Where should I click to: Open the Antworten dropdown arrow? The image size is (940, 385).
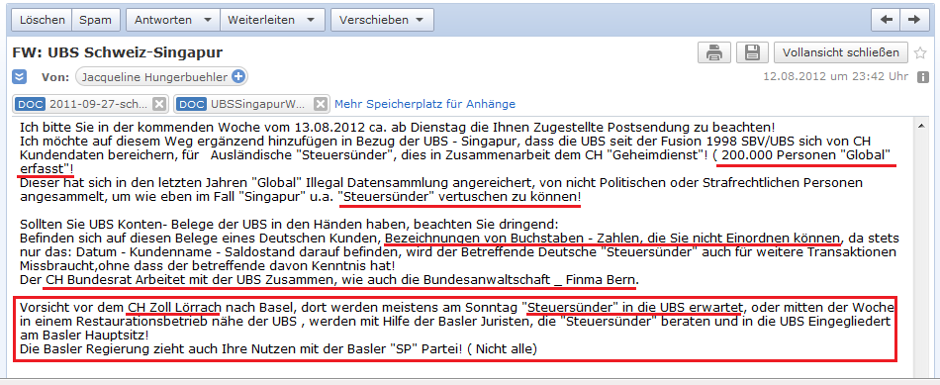click(208, 20)
